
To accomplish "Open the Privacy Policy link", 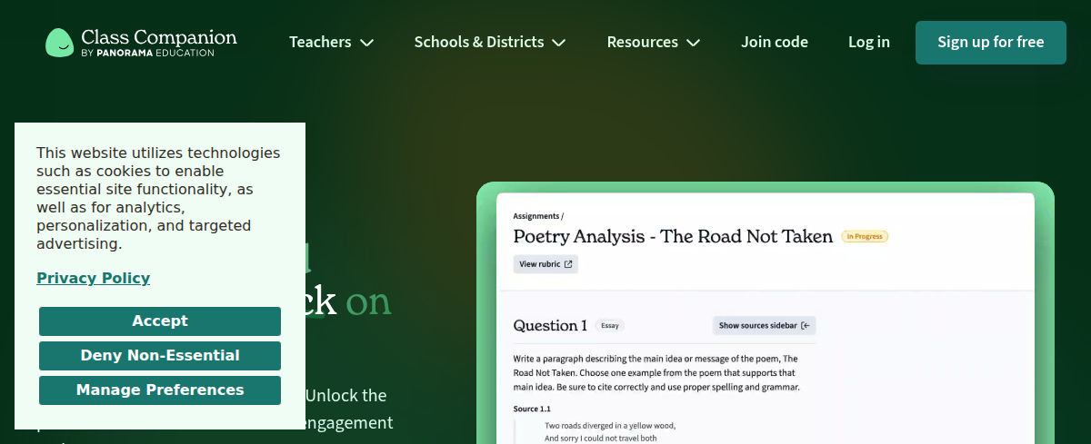I will [x=94, y=278].
